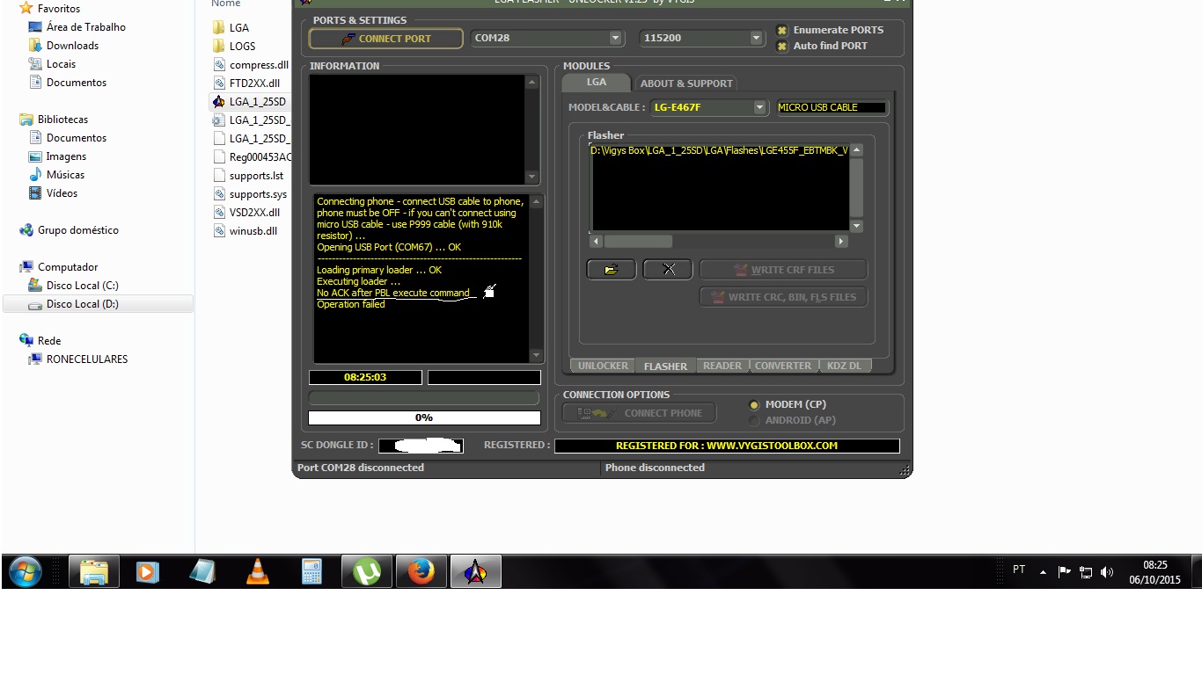The width and height of the screenshot is (1202, 675).
Task: Click Flasher list scroll down arrow
Action: pyautogui.click(x=856, y=226)
